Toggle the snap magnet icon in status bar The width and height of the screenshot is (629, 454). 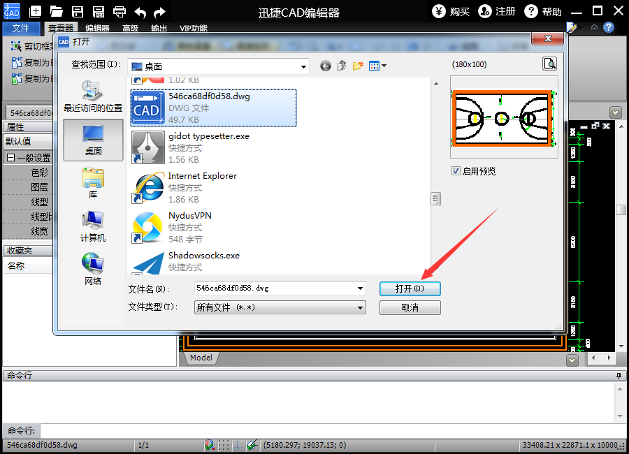[209, 445]
